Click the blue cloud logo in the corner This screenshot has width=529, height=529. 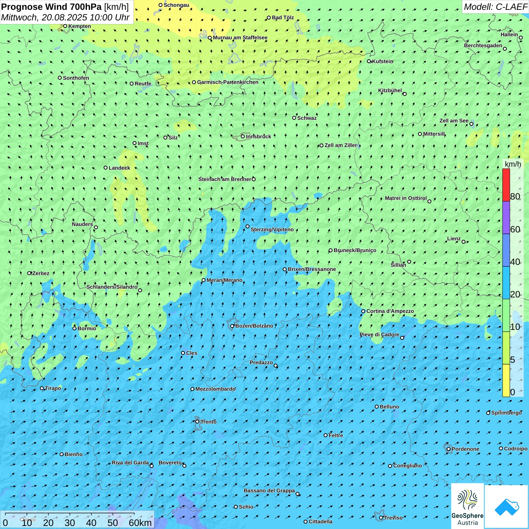[507, 507]
